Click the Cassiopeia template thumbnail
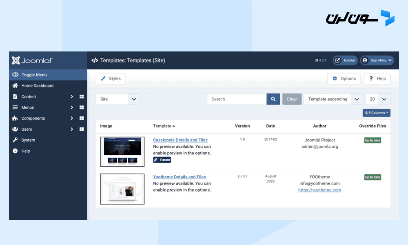 click(122, 152)
